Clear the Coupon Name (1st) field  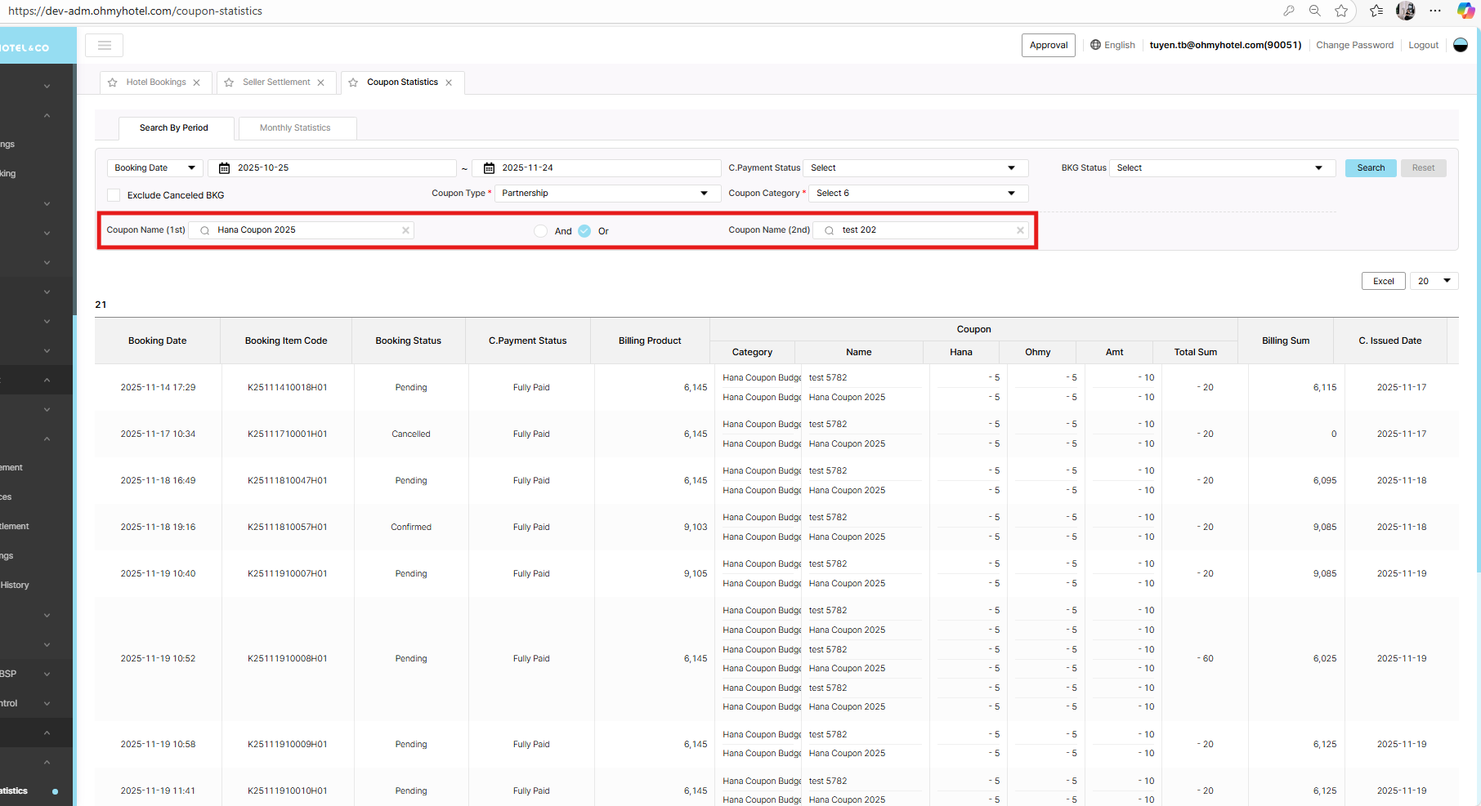(405, 230)
